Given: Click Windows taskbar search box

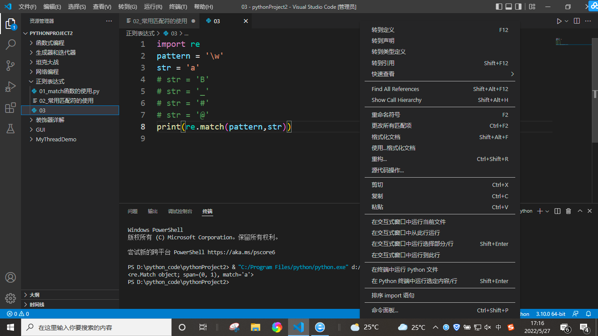Looking at the screenshot, I should [x=95, y=327].
